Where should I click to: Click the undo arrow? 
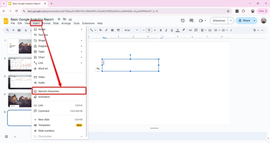pyautogui.click(x=26, y=30)
